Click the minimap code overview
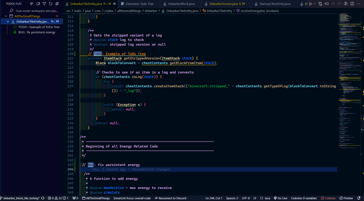The height and width of the screenshot is (201, 364). (350, 71)
